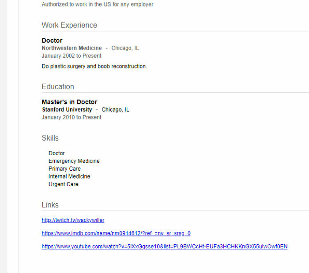Select the Doctor entry in the skills list
This screenshot has height=273, width=309.
pyautogui.click(x=57, y=153)
